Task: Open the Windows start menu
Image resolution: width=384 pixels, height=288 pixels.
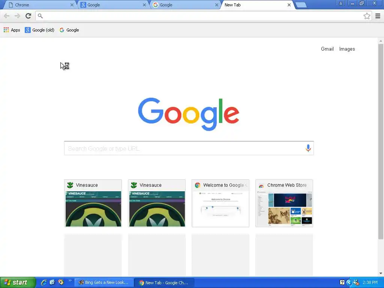Action: click(x=18, y=282)
